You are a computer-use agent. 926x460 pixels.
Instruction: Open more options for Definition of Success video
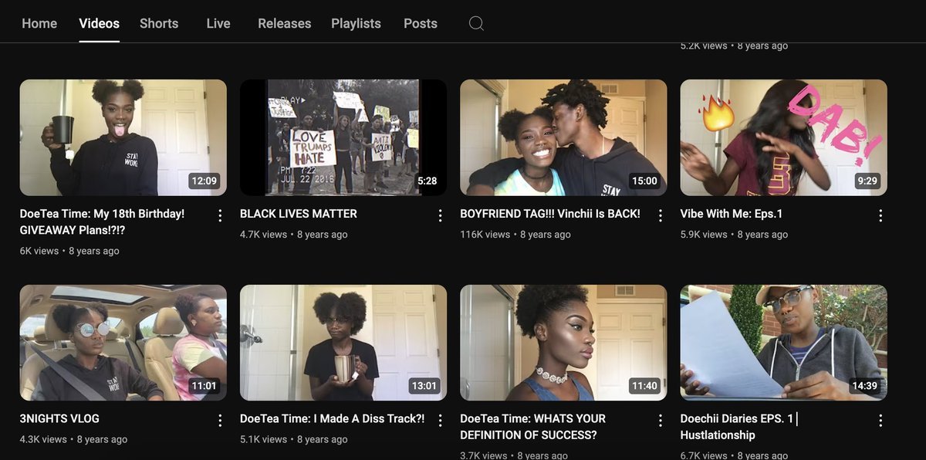[x=661, y=421]
